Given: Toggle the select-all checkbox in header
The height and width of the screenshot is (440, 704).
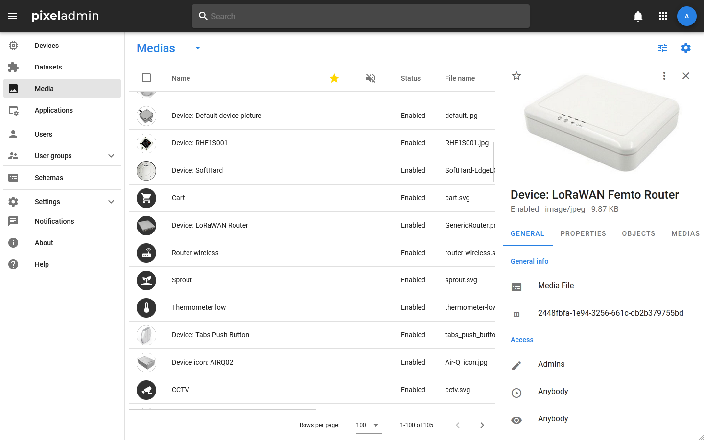Looking at the screenshot, I should click(146, 78).
